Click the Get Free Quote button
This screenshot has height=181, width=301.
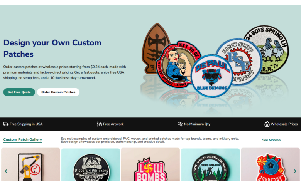coord(19,92)
